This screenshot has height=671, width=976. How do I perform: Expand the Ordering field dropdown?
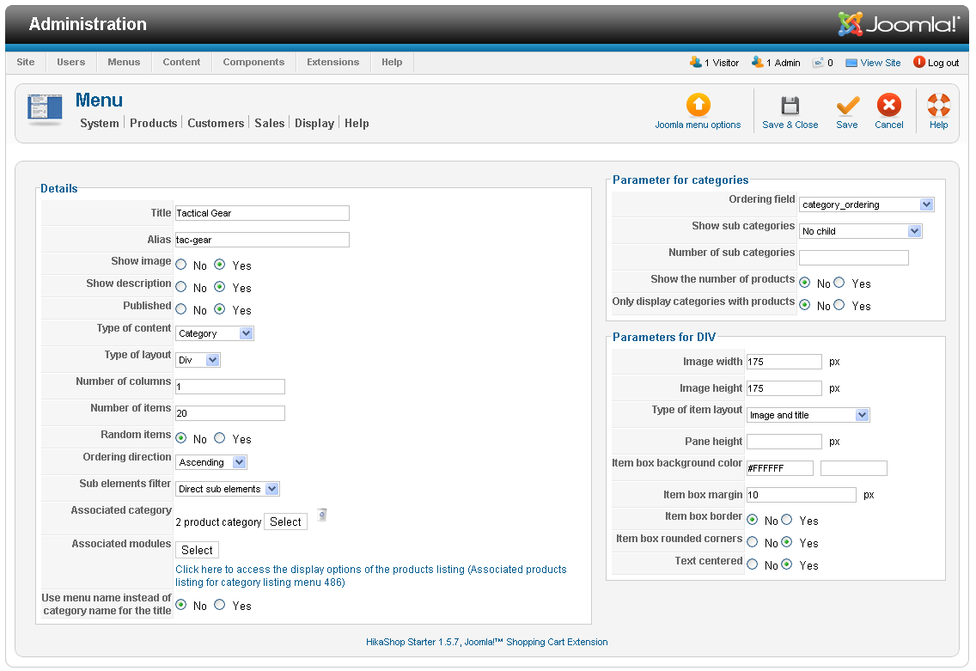click(x=866, y=204)
